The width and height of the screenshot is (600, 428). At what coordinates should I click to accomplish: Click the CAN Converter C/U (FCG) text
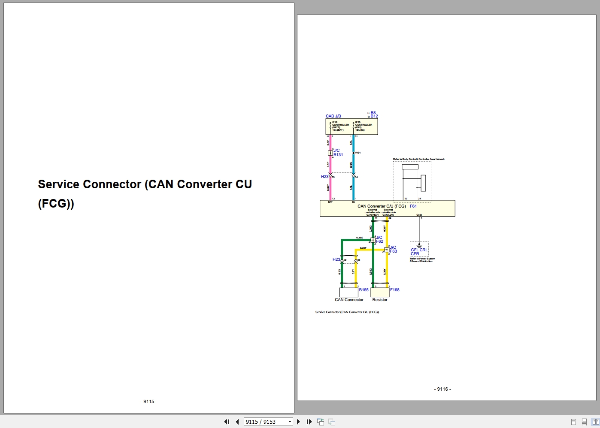pos(382,206)
